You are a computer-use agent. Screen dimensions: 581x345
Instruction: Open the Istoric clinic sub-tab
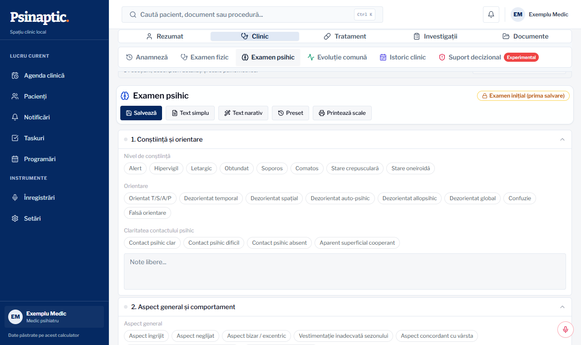point(403,57)
